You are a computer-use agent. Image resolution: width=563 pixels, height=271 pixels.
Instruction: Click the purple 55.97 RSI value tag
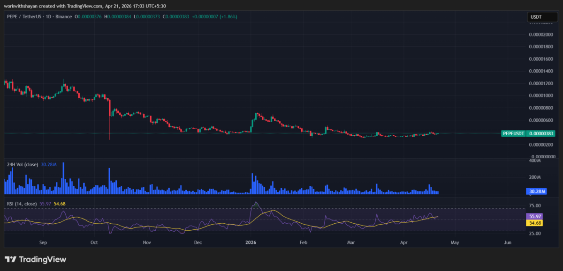click(x=535, y=217)
